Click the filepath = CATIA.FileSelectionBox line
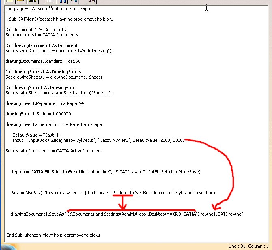Screen dimensions: 272x250 pos(105,172)
